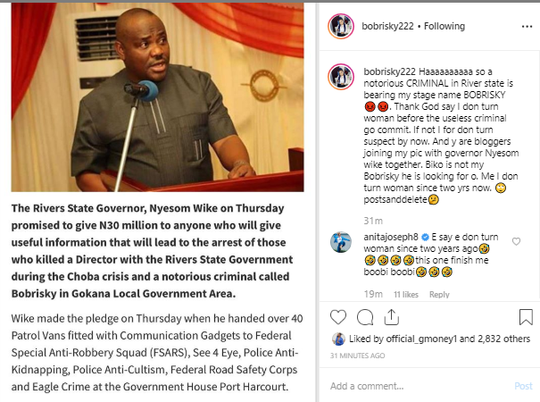Open the small avatar of official_gmoney1 liker
This screenshot has width=540, height=402.
(338, 339)
